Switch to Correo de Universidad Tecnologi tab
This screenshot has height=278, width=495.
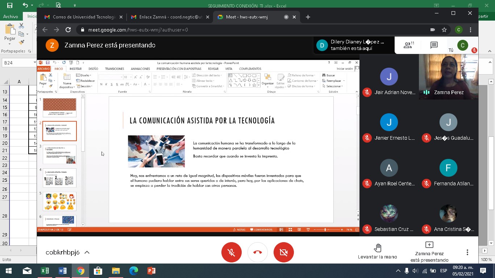83,17
